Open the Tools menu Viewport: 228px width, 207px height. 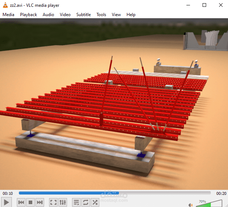(101, 15)
